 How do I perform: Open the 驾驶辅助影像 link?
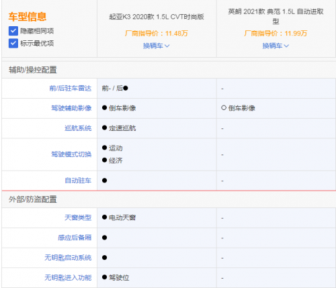click(71, 108)
